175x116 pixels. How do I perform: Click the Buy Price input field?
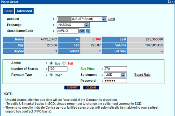pyautogui.click(x=115, y=69)
